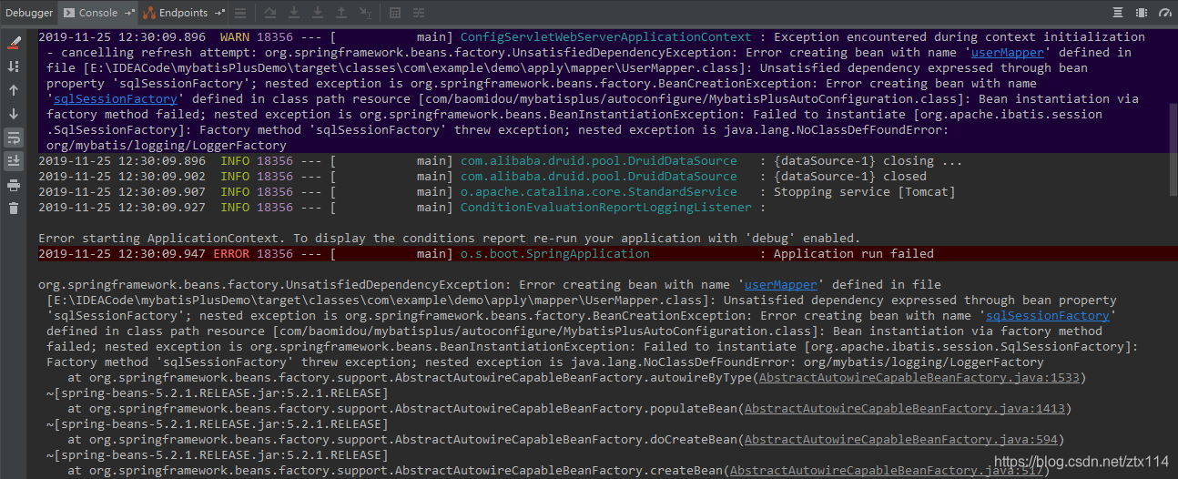The width and height of the screenshot is (1178, 479).
Task: Clear console with trash icon
Action: [14, 209]
